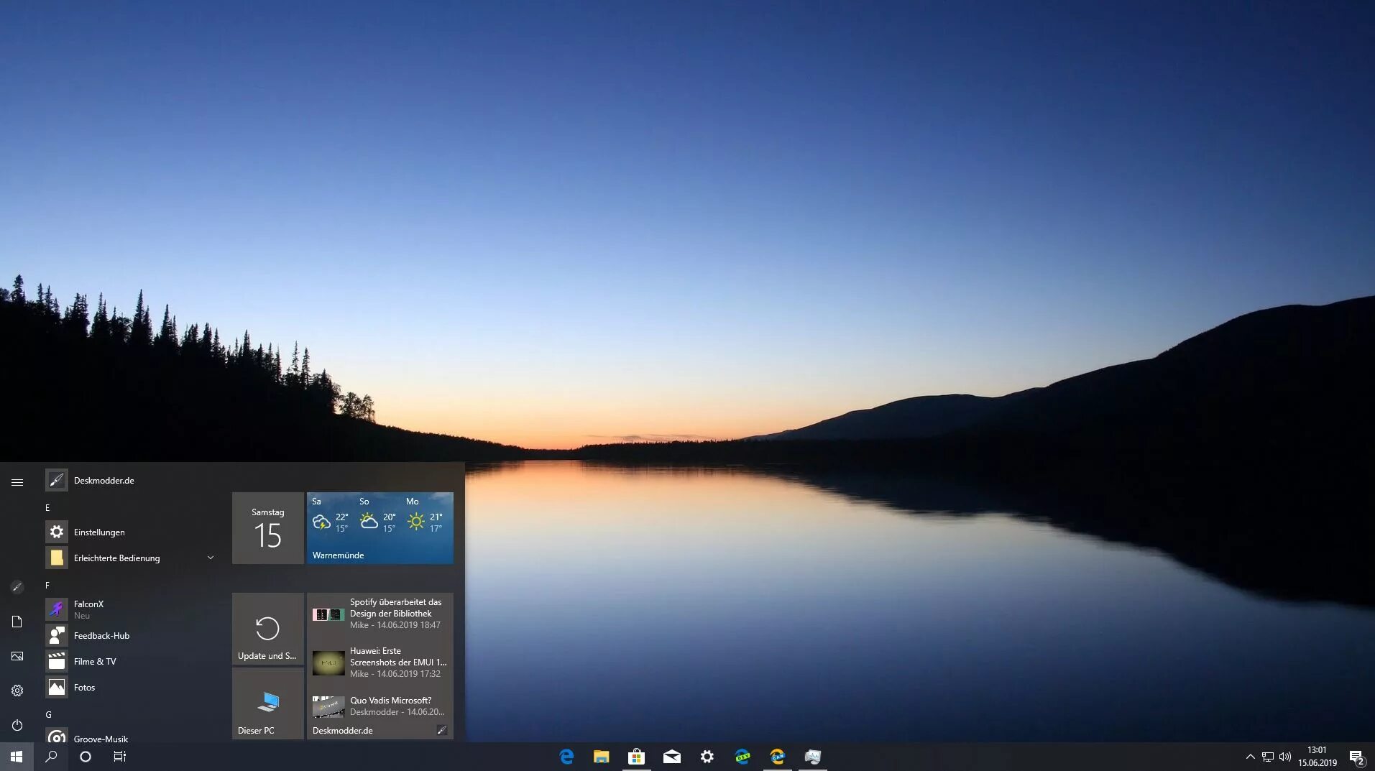Open Fotos from the app list
This screenshot has width=1375, height=771.
pyautogui.click(x=132, y=688)
